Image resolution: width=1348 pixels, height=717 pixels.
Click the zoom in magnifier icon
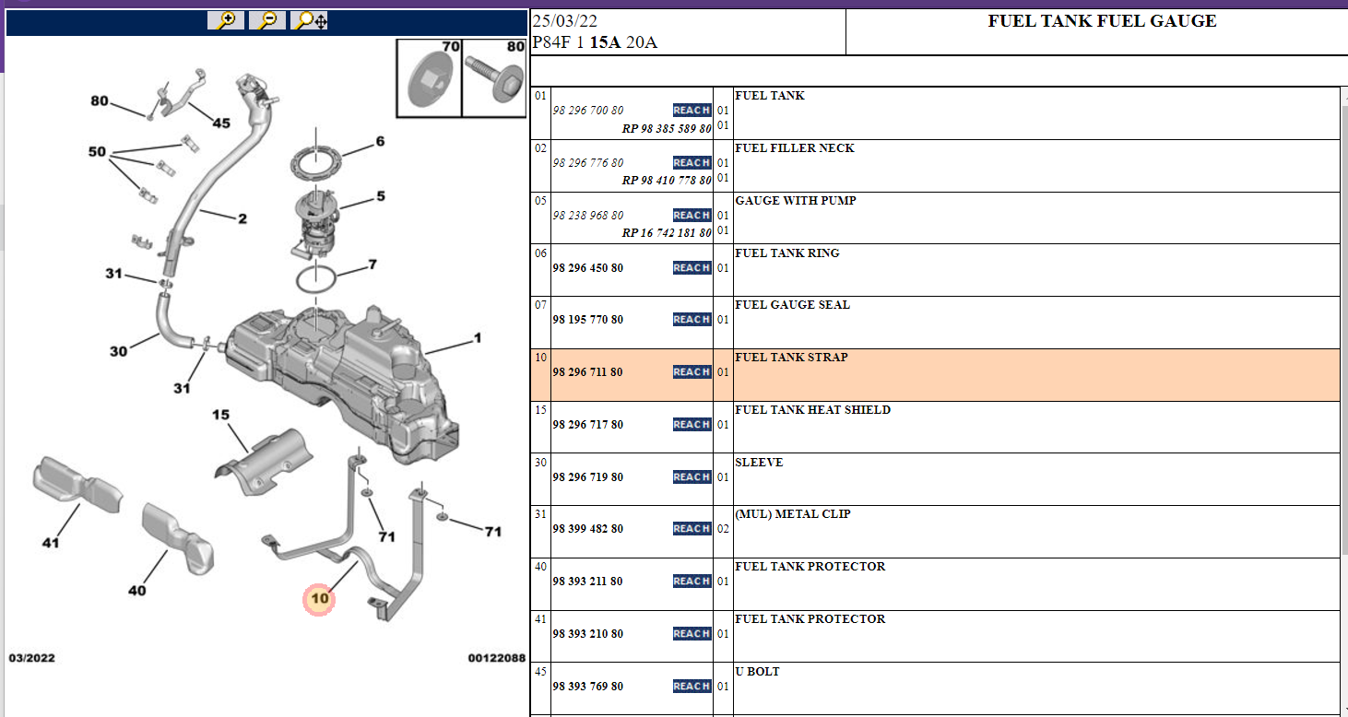click(226, 20)
